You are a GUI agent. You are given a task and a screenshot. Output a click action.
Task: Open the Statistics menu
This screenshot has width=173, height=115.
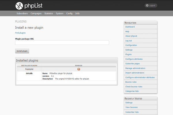click(x=49, y=14)
